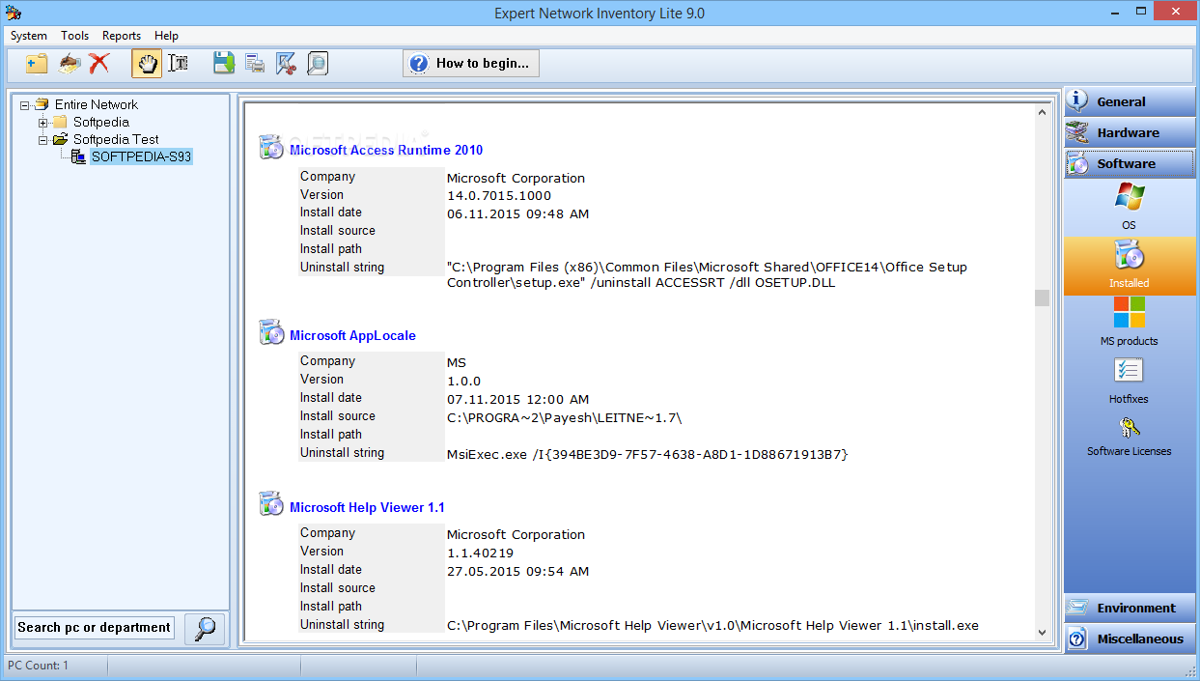The width and height of the screenshot is (1200, 681).
Task: Click the application icon in title bar
Action: coord(14,13)
